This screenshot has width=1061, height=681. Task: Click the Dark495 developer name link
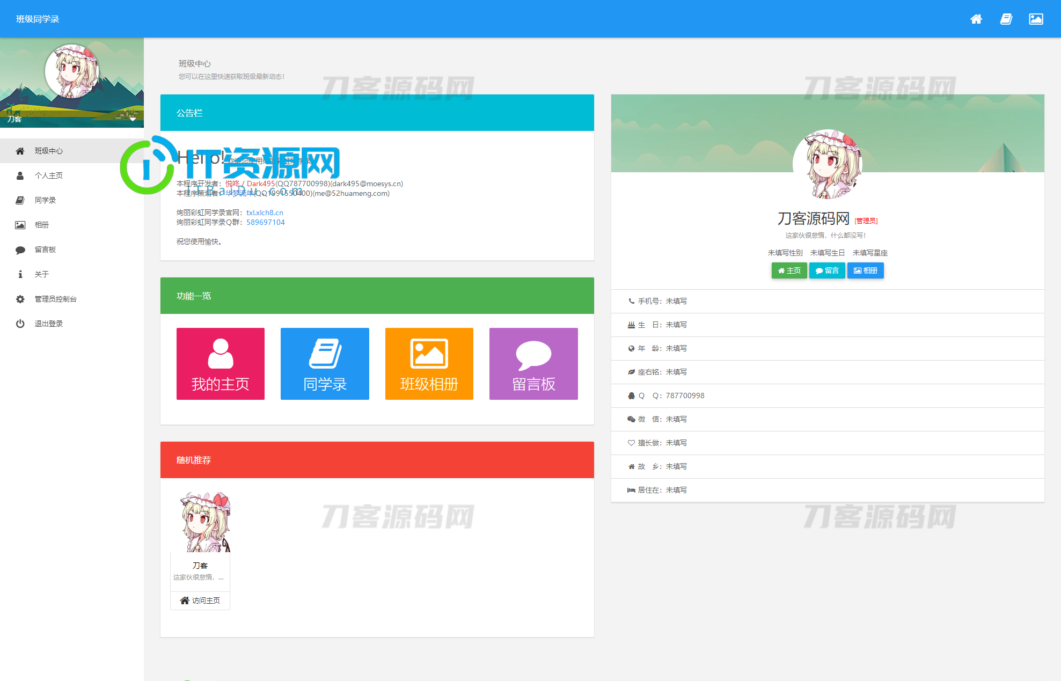coord(250,184)
